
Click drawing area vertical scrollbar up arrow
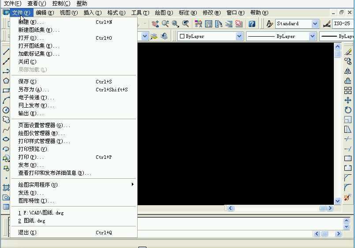tap(337, 47)
